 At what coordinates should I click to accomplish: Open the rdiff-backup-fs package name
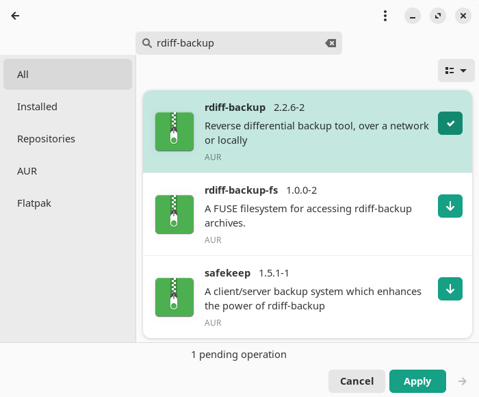click(241, 190)
